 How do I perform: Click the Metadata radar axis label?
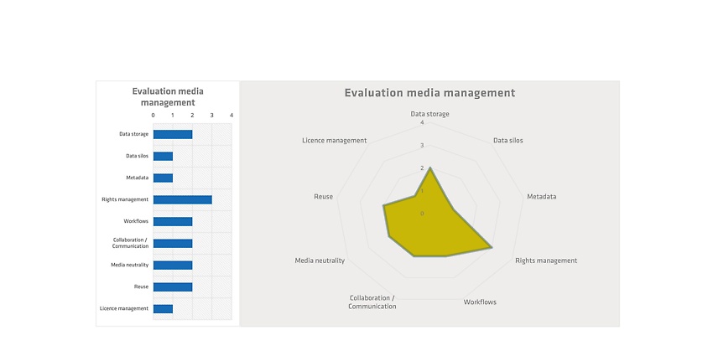(542, 197)
